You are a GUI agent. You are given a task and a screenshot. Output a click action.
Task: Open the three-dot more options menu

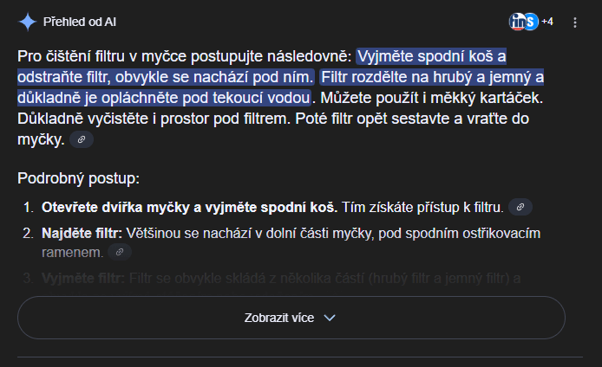coord(575,22)
